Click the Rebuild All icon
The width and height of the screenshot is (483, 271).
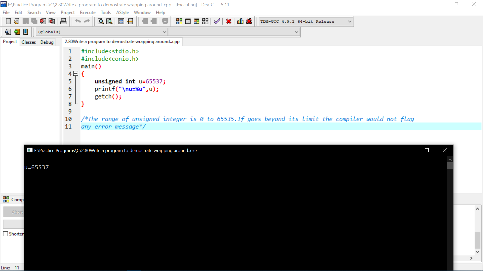click(205, 21)
